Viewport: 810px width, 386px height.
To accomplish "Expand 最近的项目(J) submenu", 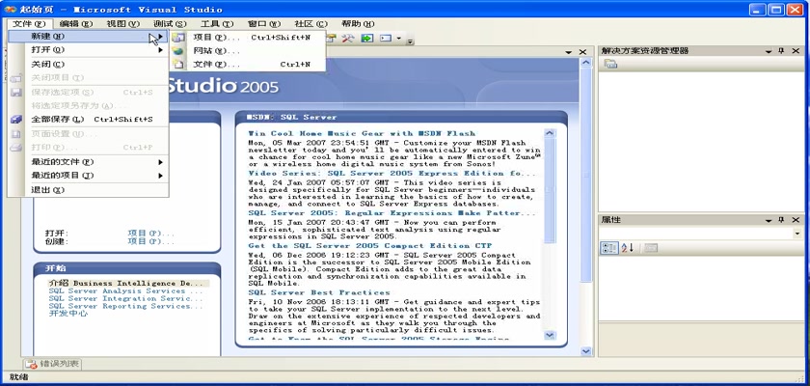I will pos(89,176).
